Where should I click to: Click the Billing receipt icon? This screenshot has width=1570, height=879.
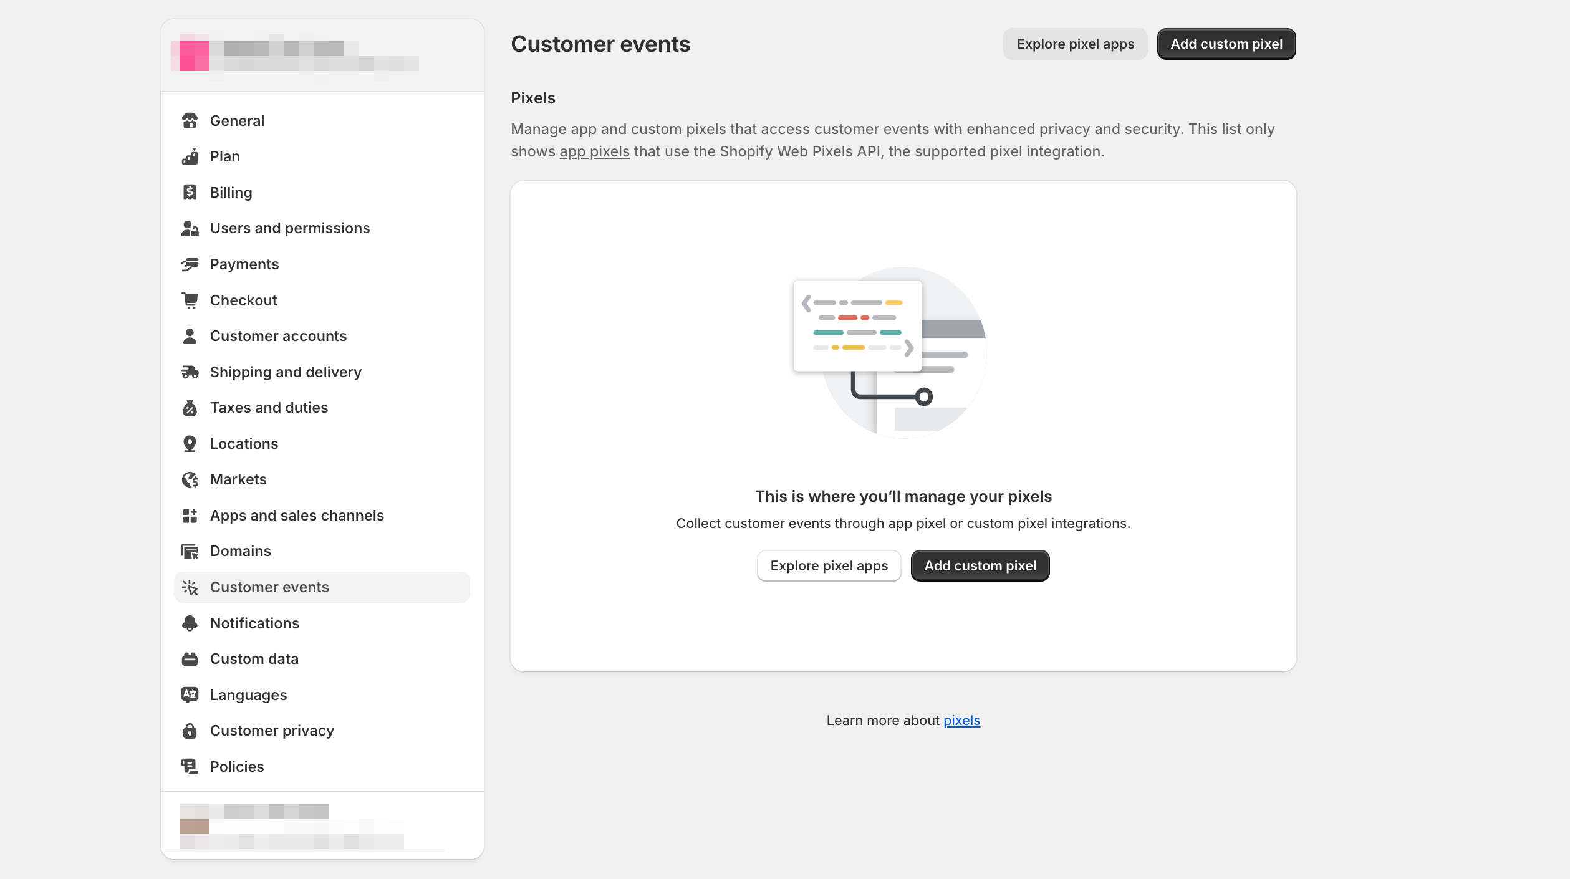[190, 193]
